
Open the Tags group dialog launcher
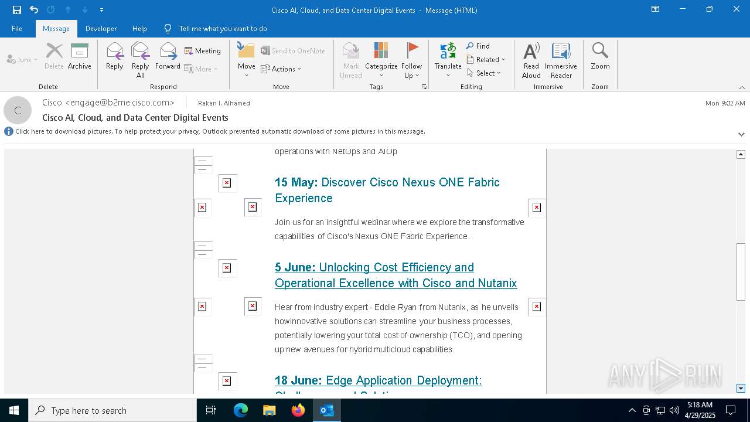point(424,87)
